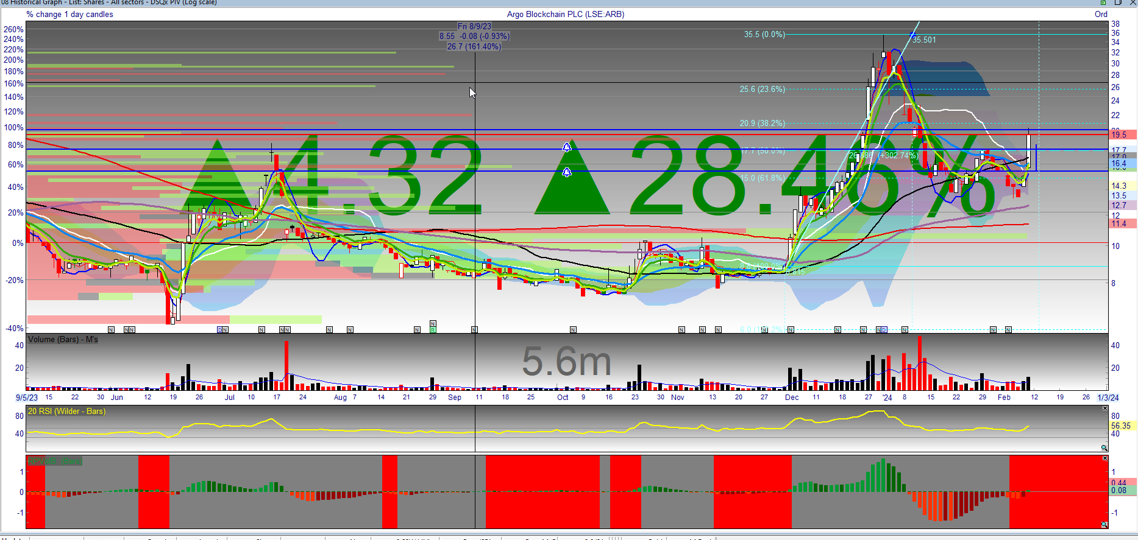Screen dimensions: 1138x540
Task: Click the 9/5/23 chart start date
Action: [26, 398]
